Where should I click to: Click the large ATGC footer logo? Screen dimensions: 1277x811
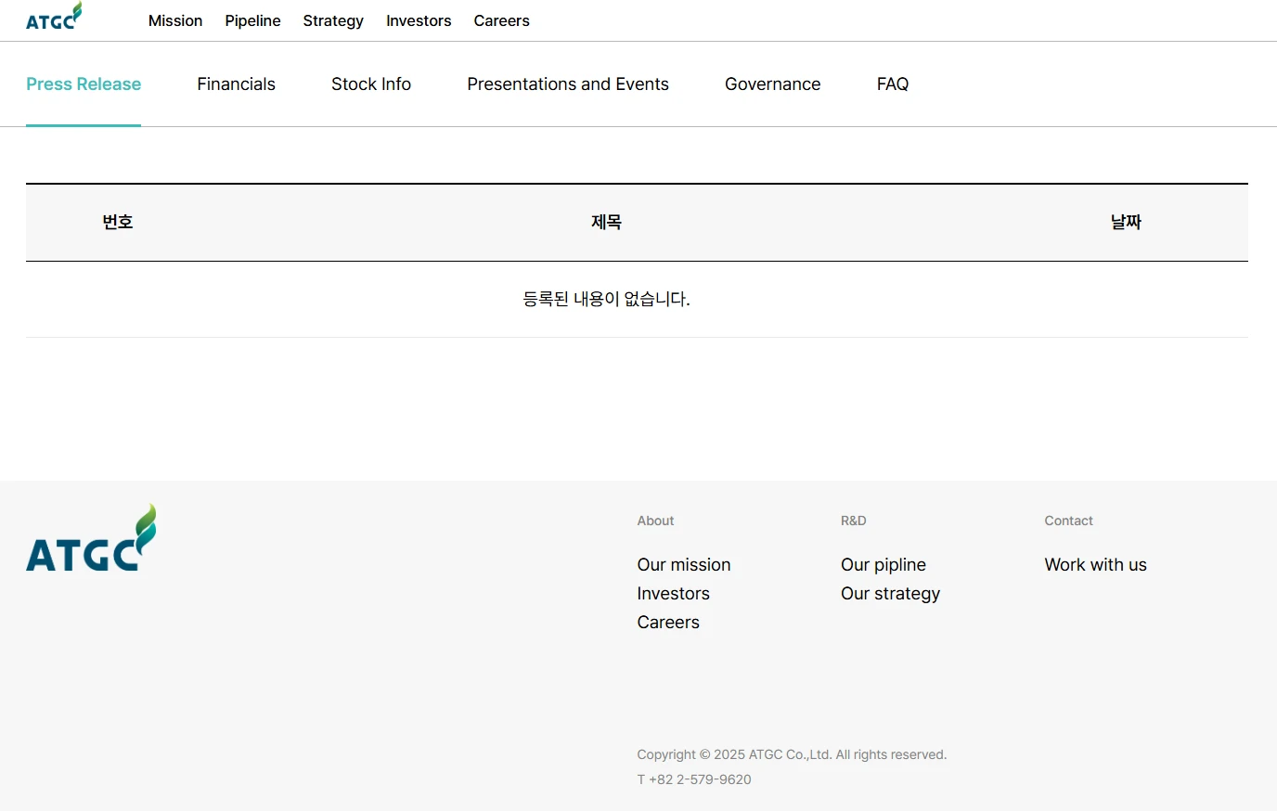point(91,539)
